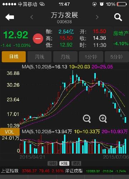Select the K线 view button
The width and height of the screenshot is (129, 179).
click(x=64, y=163)
